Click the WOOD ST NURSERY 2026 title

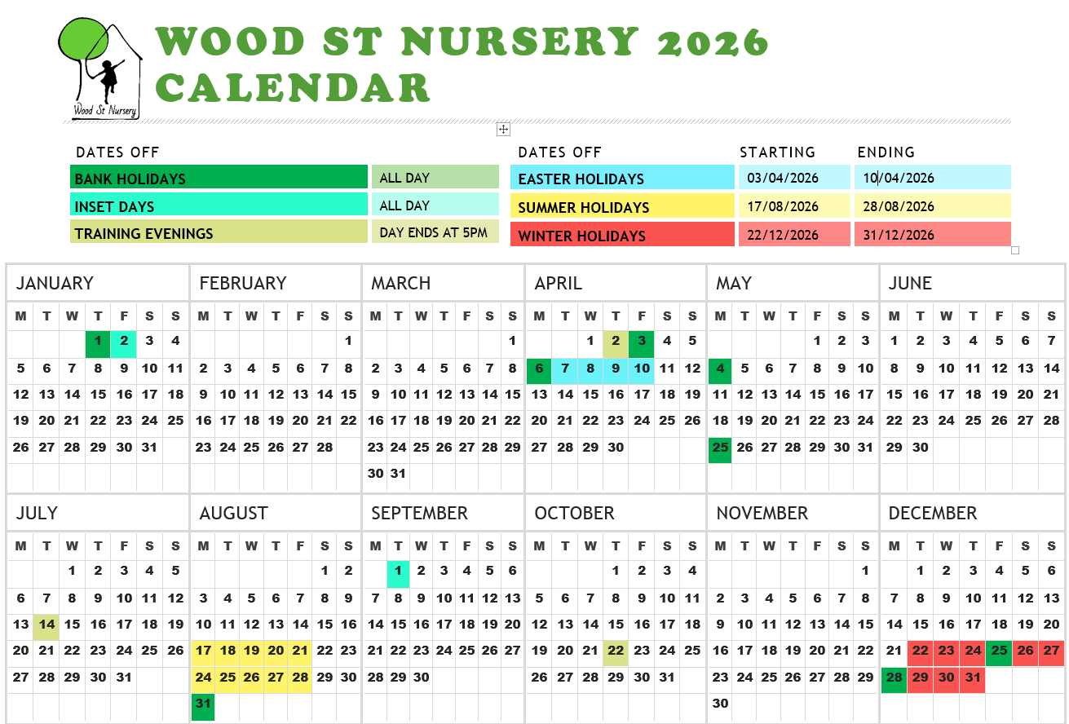tap(462, 42)
